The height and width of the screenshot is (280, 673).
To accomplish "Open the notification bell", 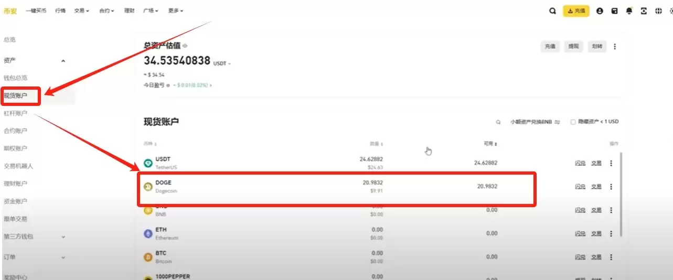I will [629, 10].
